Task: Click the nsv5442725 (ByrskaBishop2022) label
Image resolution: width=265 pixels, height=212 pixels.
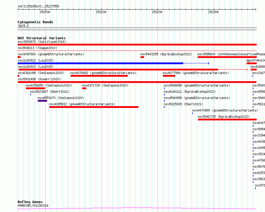Action: 224,117
